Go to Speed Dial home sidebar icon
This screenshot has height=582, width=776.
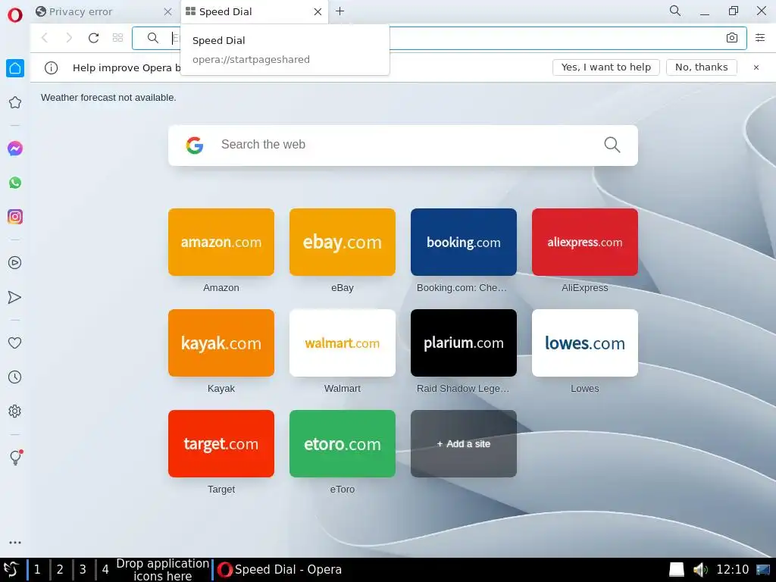[15, 68]
